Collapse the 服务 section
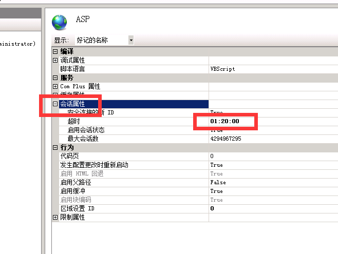 coord(55,77)
